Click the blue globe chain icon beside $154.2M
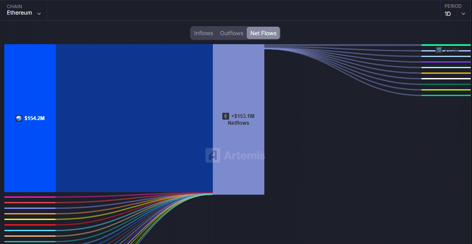The width and height of the screenshot is (472, 244). click(x=19, y=118)
